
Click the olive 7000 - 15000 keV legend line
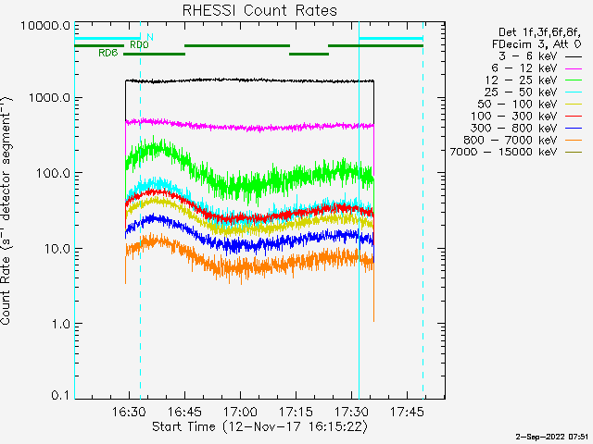[x=574, y=152]
